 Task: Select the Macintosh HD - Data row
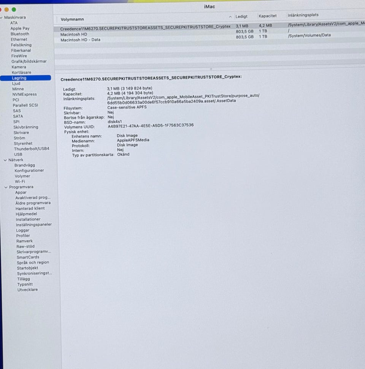click(209, 39)
